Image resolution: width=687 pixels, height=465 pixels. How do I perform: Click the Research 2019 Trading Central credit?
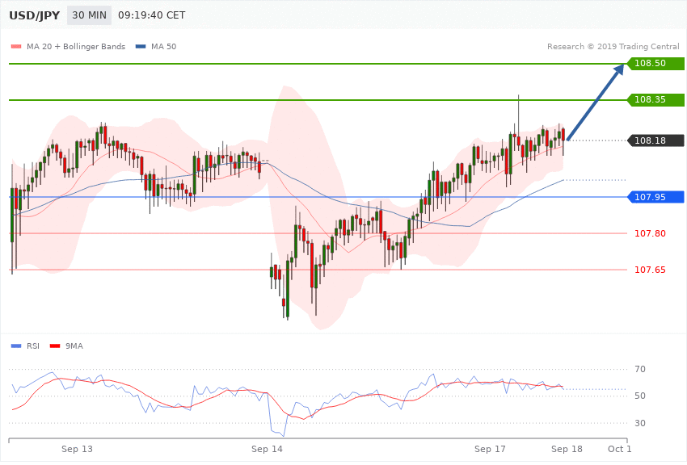click(x=613, y=46)
